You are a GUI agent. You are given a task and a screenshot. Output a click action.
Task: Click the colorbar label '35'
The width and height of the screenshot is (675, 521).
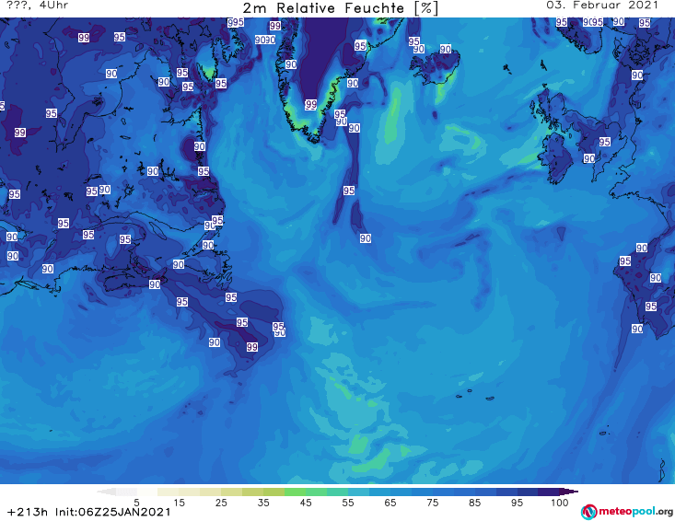point(263,503)
